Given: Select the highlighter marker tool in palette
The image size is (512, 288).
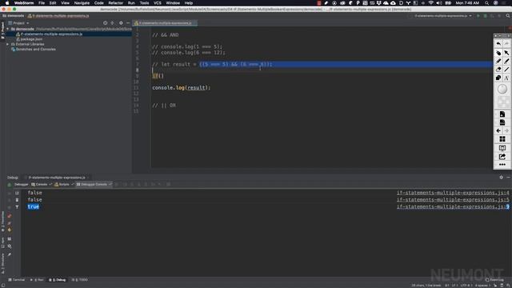Looking at the screenshot, I should point(498,61).
